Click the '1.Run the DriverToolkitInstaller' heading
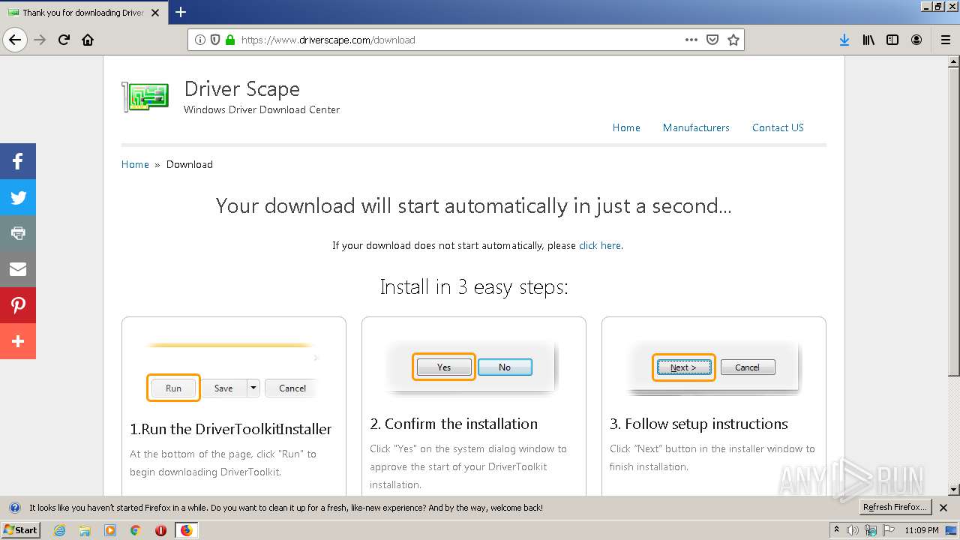 click(x=231, y=429)
